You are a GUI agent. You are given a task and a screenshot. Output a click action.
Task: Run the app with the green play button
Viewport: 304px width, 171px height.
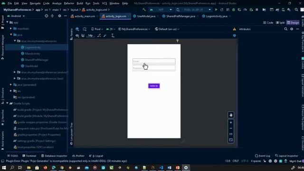point(216,9)
